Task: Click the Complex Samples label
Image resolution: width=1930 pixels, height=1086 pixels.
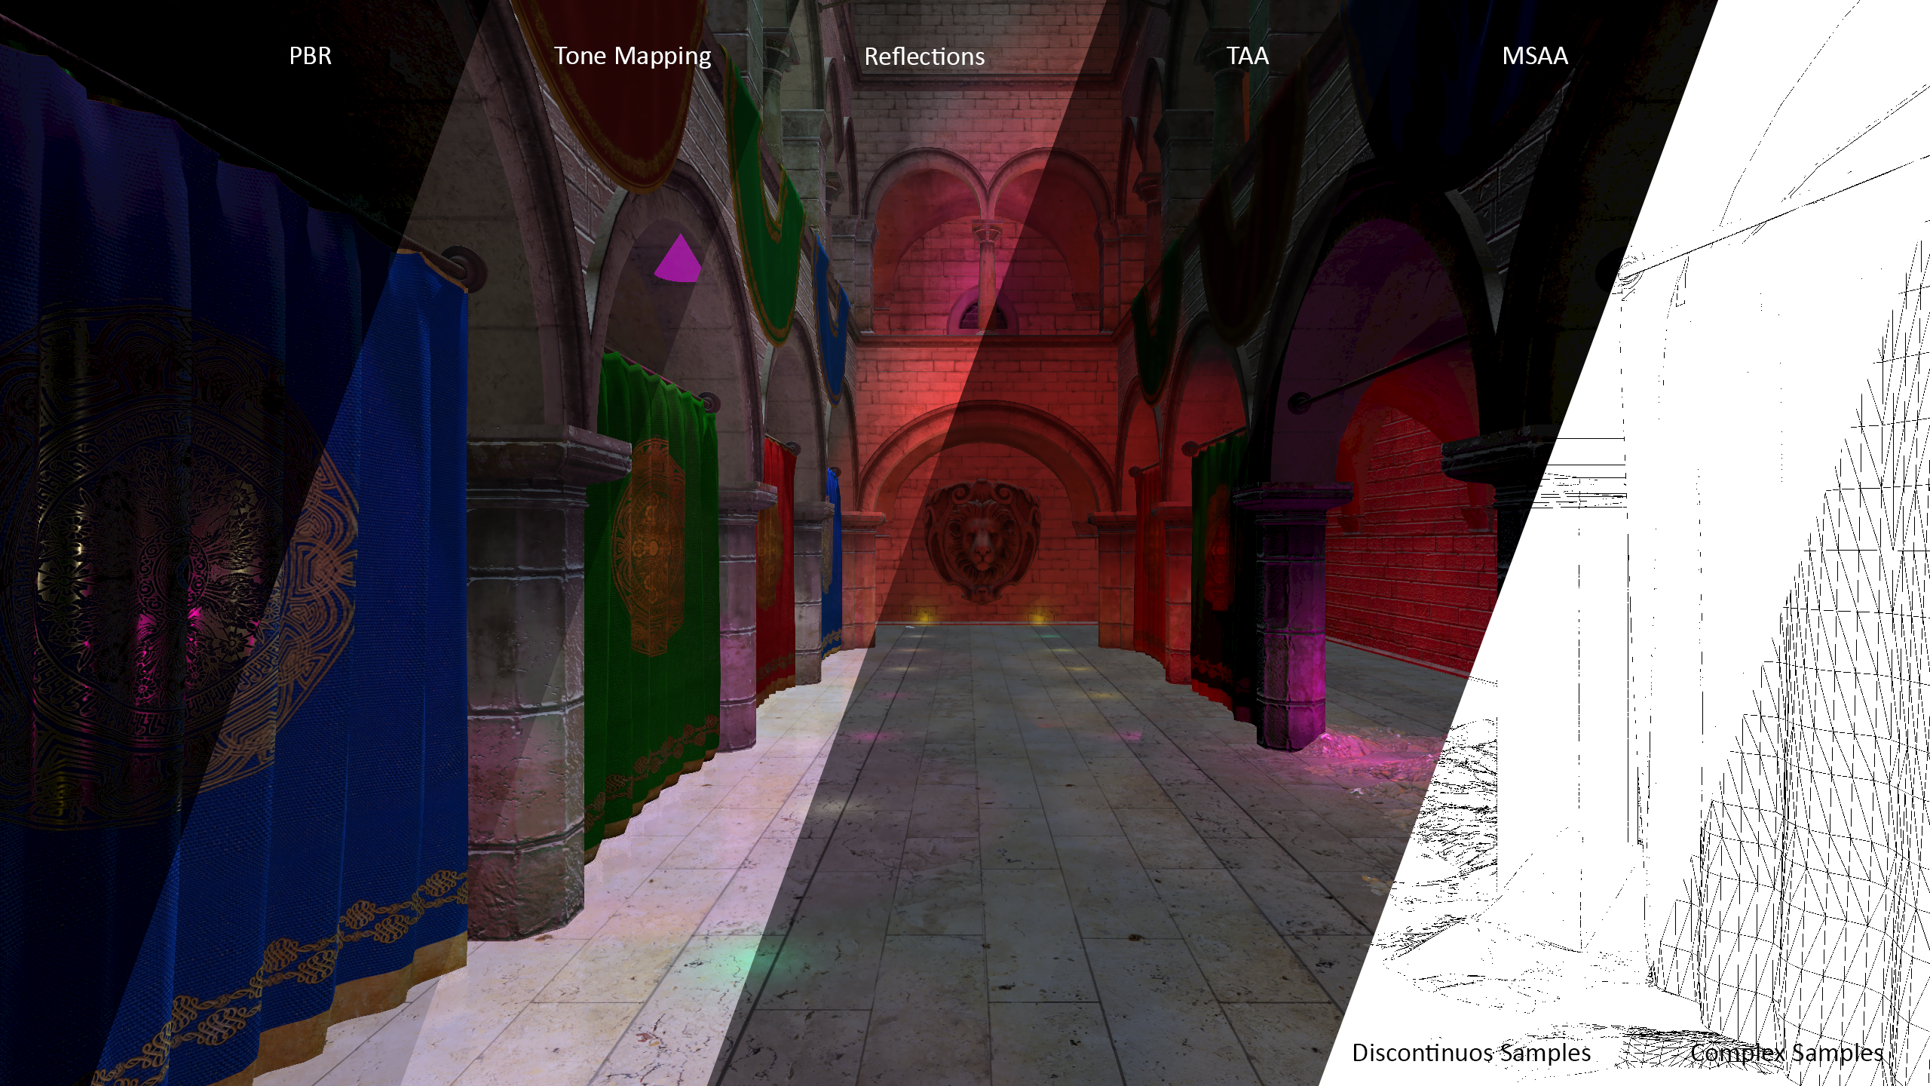Action: (1787, 1054)
